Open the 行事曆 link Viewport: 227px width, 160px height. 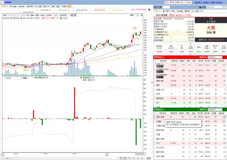click(x=212, y=2)
